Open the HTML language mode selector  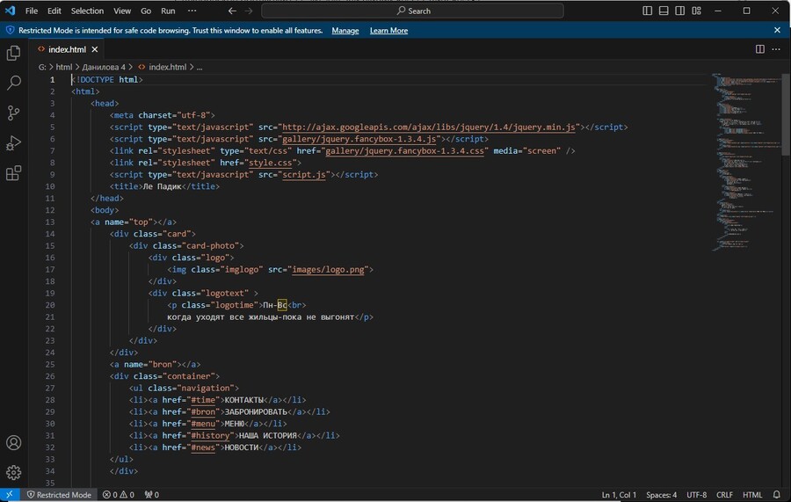point(752,495)
